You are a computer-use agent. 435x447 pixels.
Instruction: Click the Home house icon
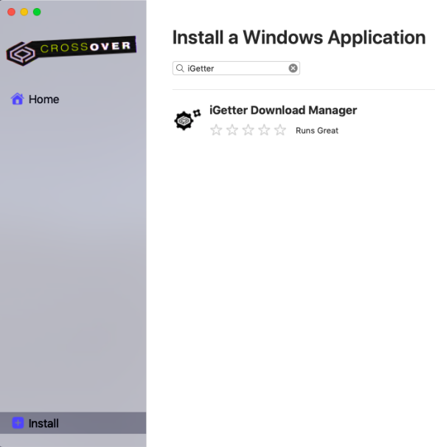point(18,99)
